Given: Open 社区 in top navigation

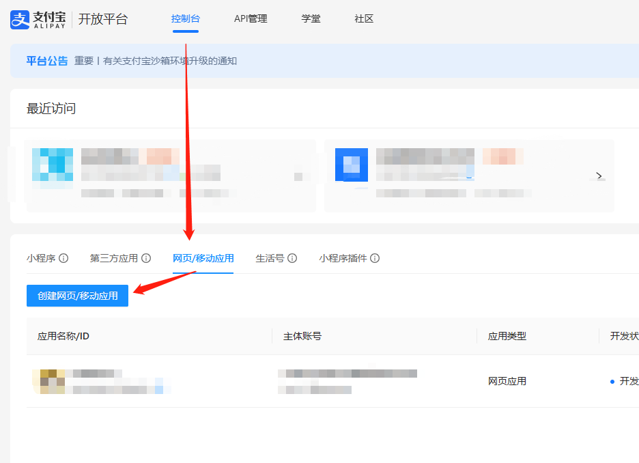Looking at the screenshot, I should coord(364,19).
